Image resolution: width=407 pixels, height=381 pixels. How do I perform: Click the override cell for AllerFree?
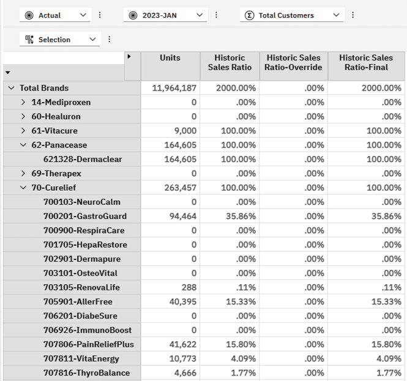tap(294, 301)
